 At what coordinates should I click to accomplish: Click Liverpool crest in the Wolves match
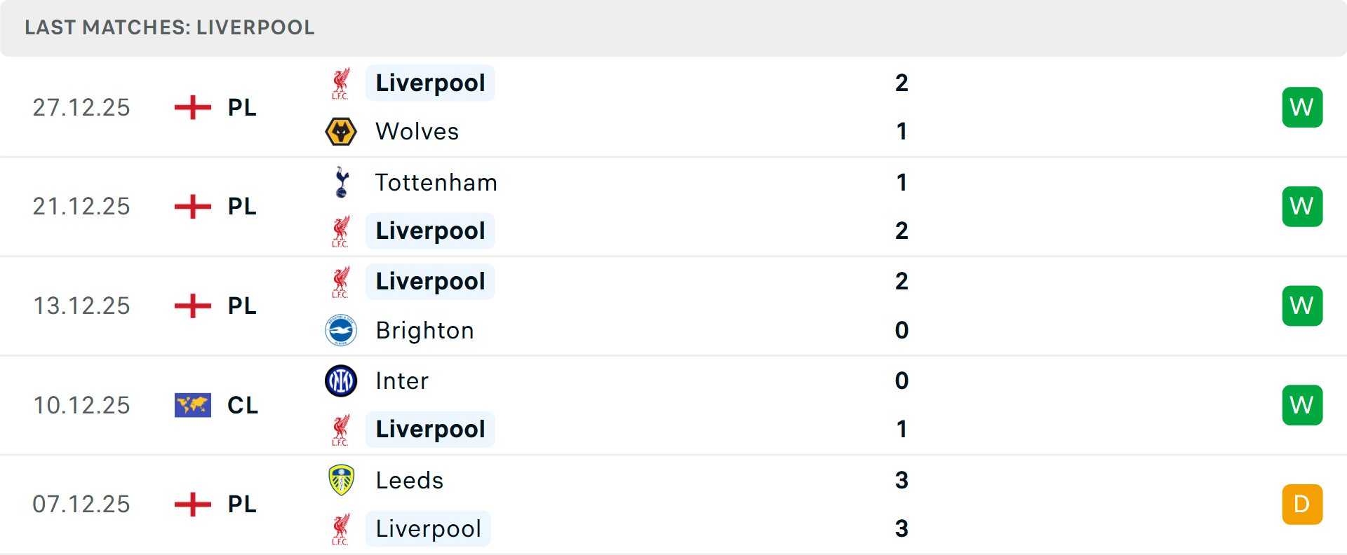(341, 83)
